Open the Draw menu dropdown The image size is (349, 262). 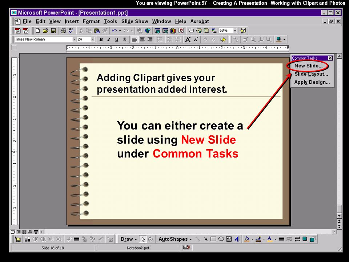tap(129, 239)
